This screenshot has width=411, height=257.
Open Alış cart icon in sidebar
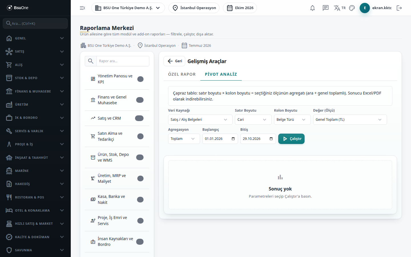(x=9, y=65)
